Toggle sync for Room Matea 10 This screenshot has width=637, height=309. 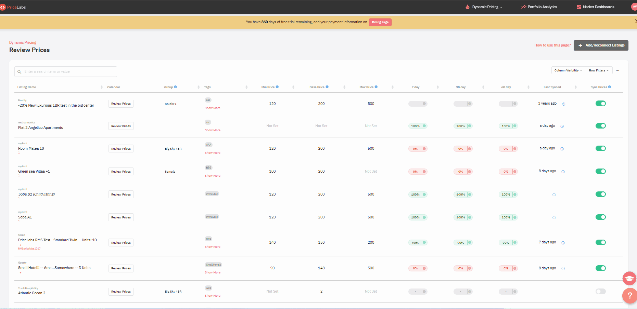pyautogui.click(x=601, y=148)
